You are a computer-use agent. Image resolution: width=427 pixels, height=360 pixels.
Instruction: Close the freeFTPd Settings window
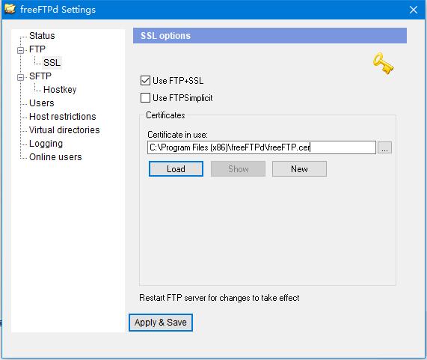point(414,10)
